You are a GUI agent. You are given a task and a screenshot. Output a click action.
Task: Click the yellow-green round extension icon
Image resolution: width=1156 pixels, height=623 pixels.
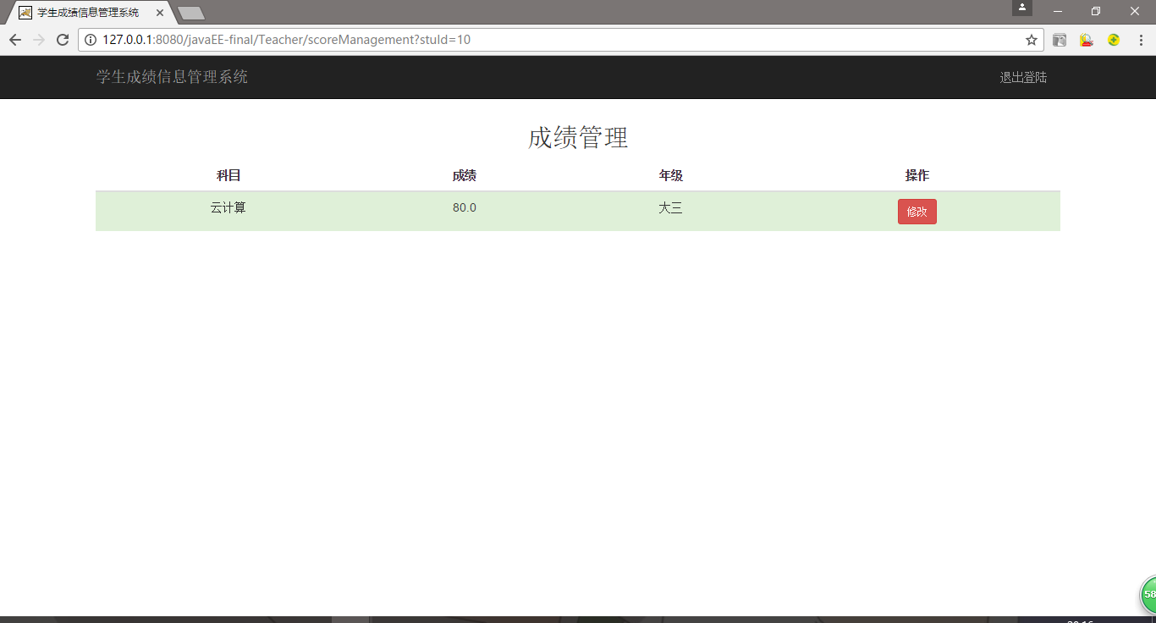[1114, 40]
